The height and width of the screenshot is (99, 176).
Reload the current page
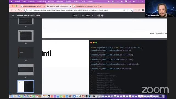point(19,10)
